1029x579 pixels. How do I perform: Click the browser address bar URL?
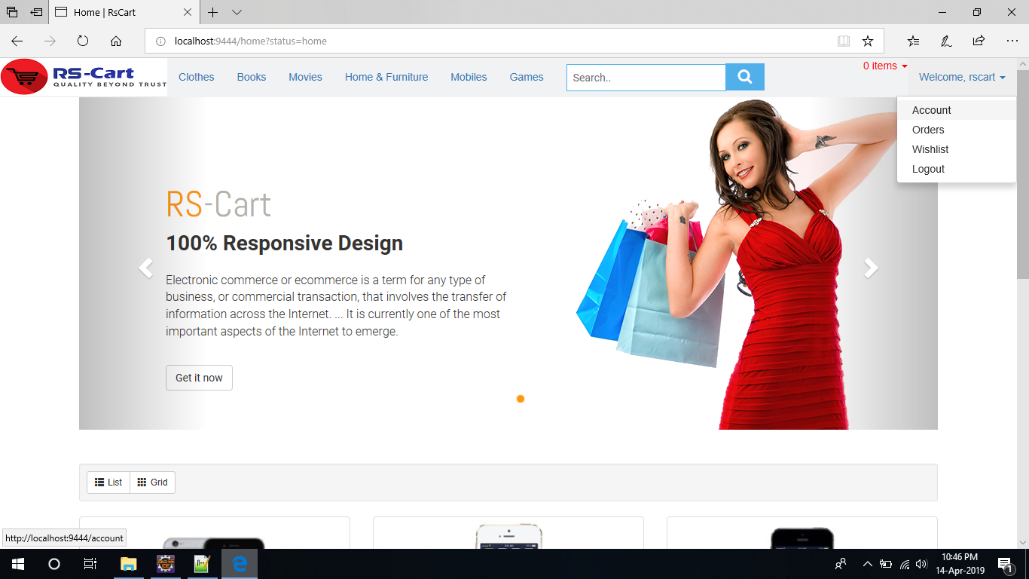pos(251,41)
